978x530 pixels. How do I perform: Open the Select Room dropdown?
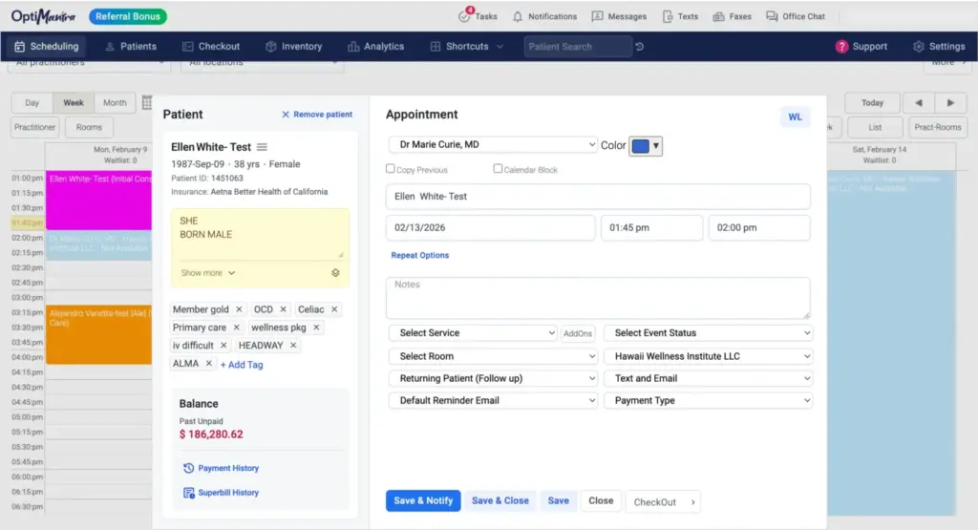[493, 356]
